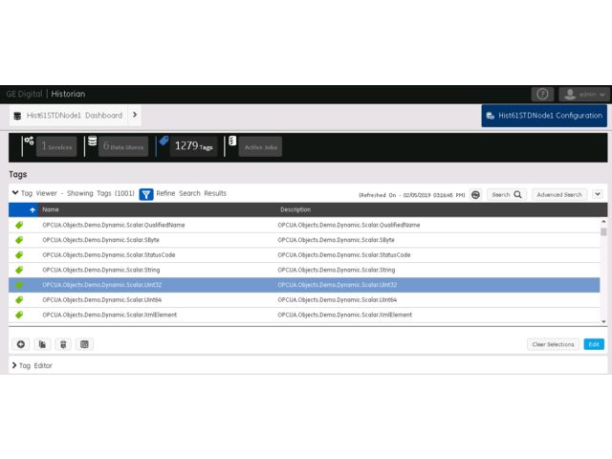Image resolution: width=612 pixels, height=459 pixels.
Task: Click the filter funnel icon
Action: 146,194
